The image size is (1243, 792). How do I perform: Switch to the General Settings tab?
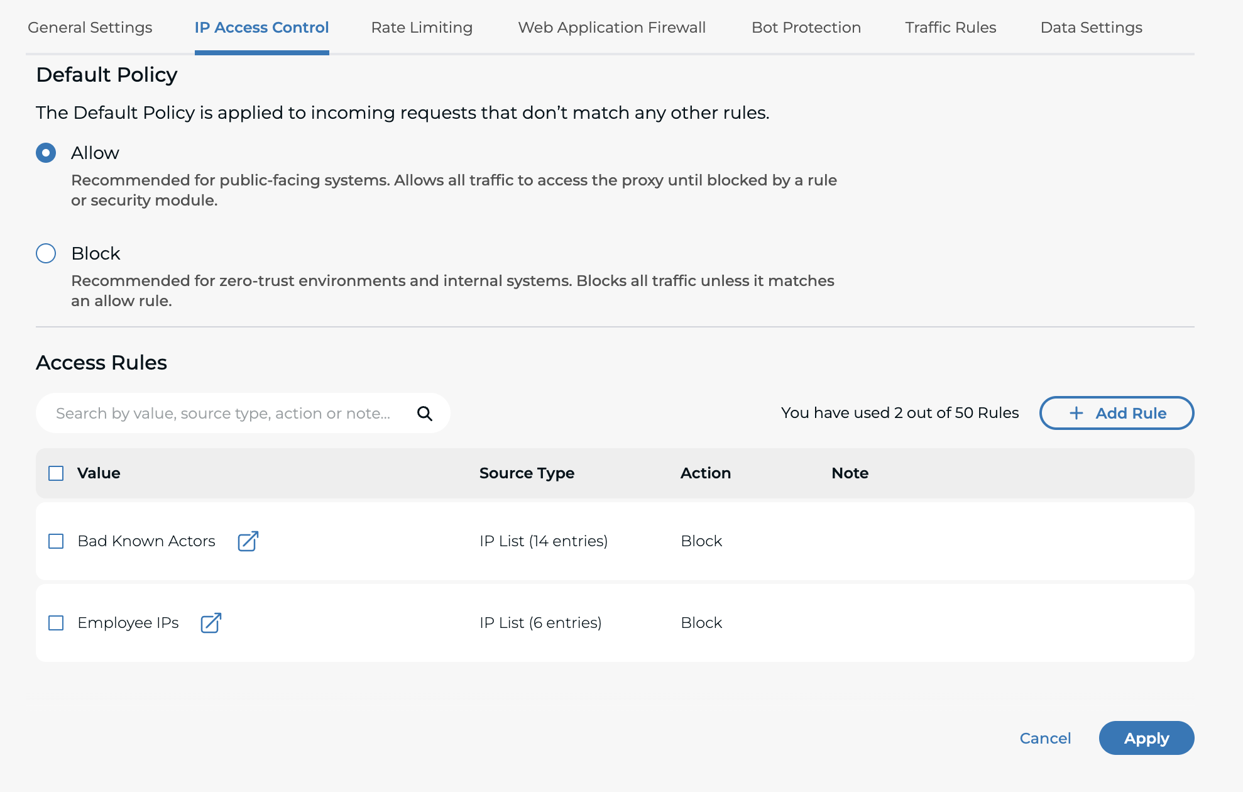pos(90,28)
